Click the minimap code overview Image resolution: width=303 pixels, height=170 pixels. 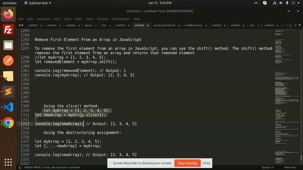coord(287,96)
